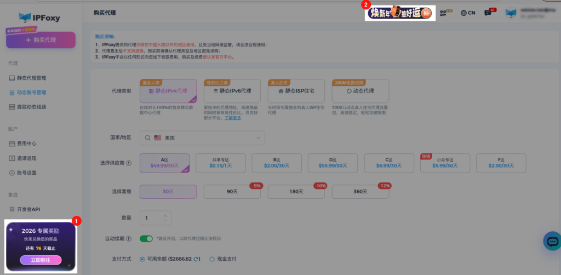Toggle the 自动续期 auto-renew switch
The height and width of the screenshot is (275, 561).
point(146,239)
